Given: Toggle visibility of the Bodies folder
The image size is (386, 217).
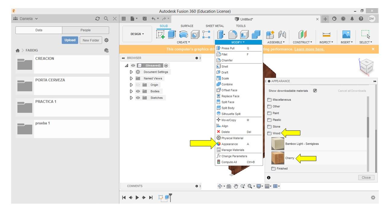Looking at the screenshot, I should click(138, 91).
